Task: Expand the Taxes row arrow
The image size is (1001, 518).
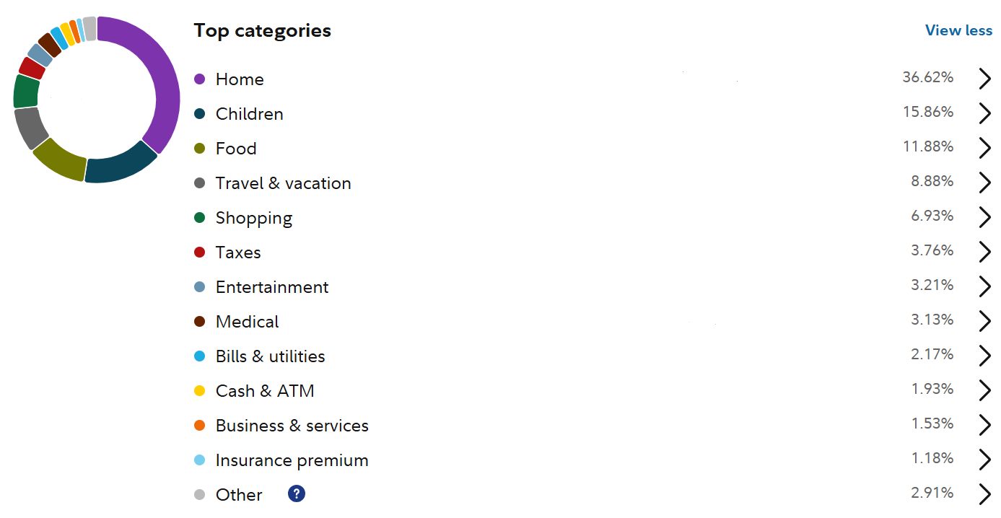Action: [985, 252]
